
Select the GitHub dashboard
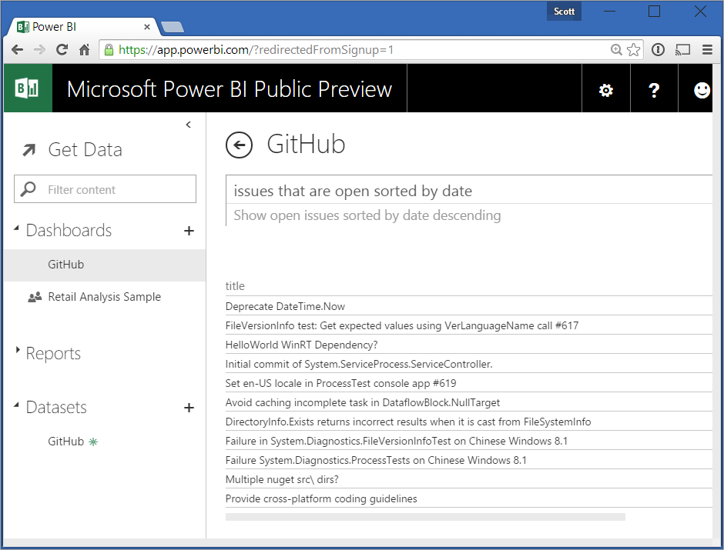click(66, 265)
